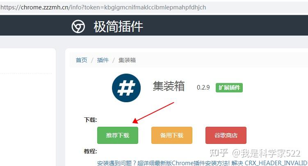
Task: Click the chrome.zzzmh.cn address bar URL
Action: tap(103, 7)
